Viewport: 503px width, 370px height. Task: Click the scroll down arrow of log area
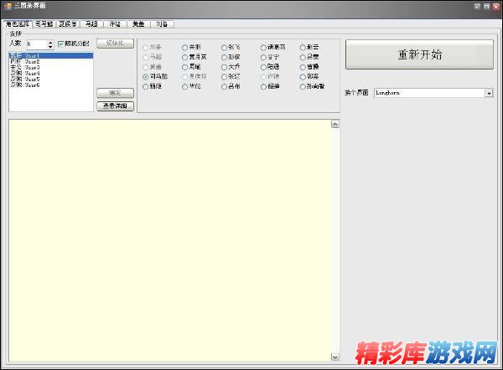335,356
